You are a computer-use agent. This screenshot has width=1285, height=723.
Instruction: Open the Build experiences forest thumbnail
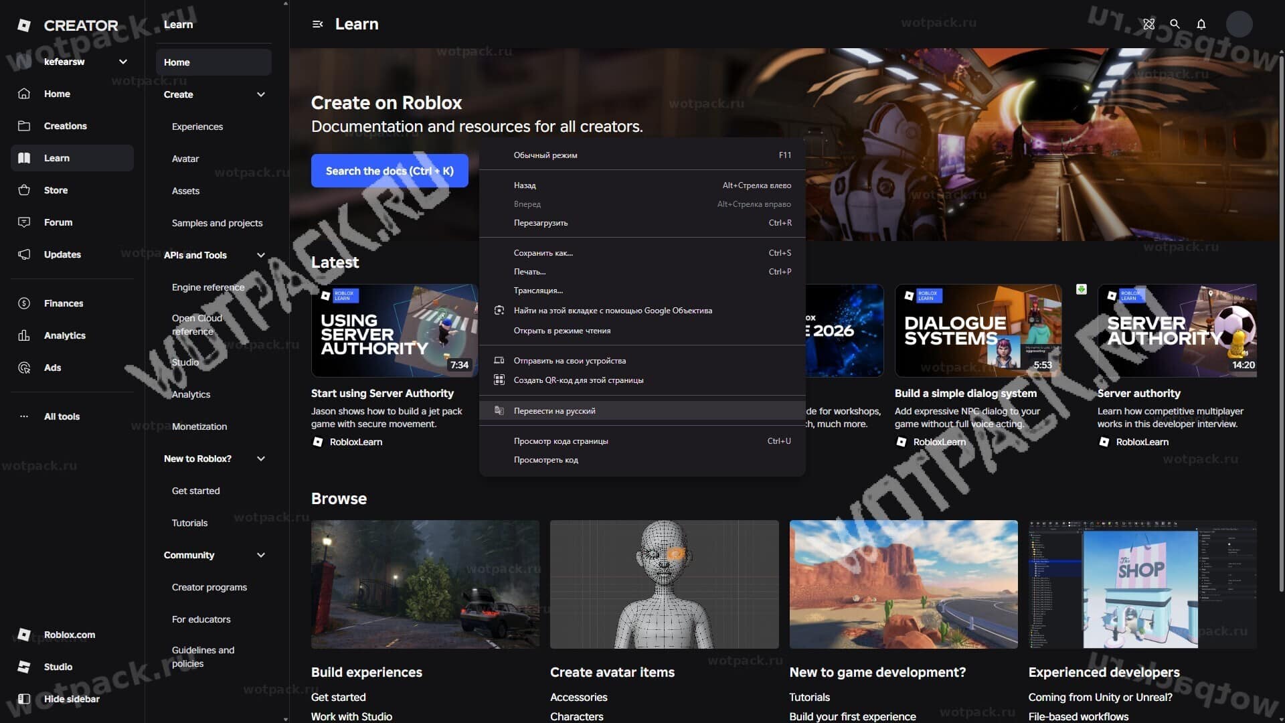(425, 584)
